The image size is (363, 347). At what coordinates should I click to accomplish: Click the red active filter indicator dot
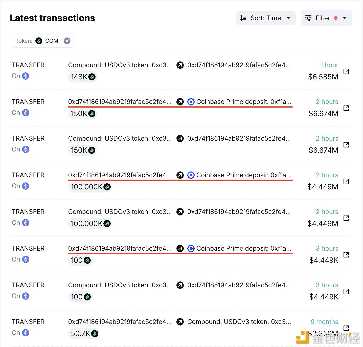tap(336, 18)
